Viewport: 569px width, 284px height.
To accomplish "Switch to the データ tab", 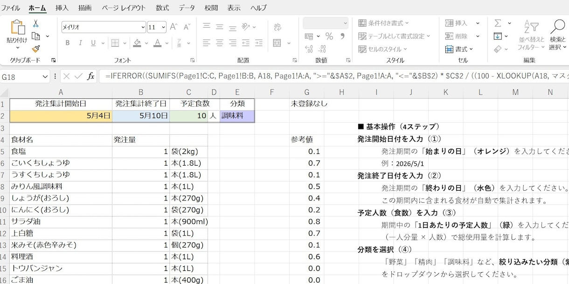I will pyautogui.click(x=187, y=8).
